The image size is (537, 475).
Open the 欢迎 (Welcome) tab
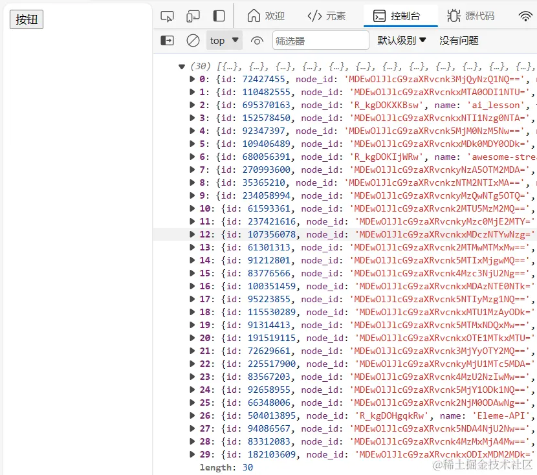point(266,16)
